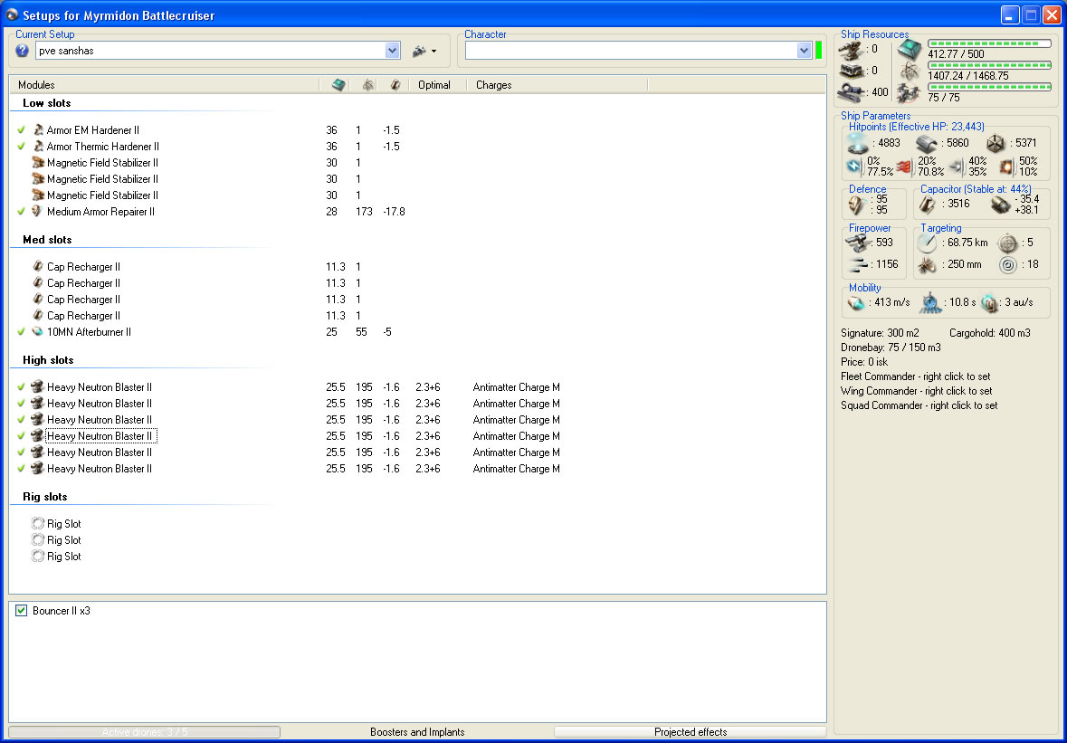
Task: Click Squad Commander - right click to set
Action: 919,405
